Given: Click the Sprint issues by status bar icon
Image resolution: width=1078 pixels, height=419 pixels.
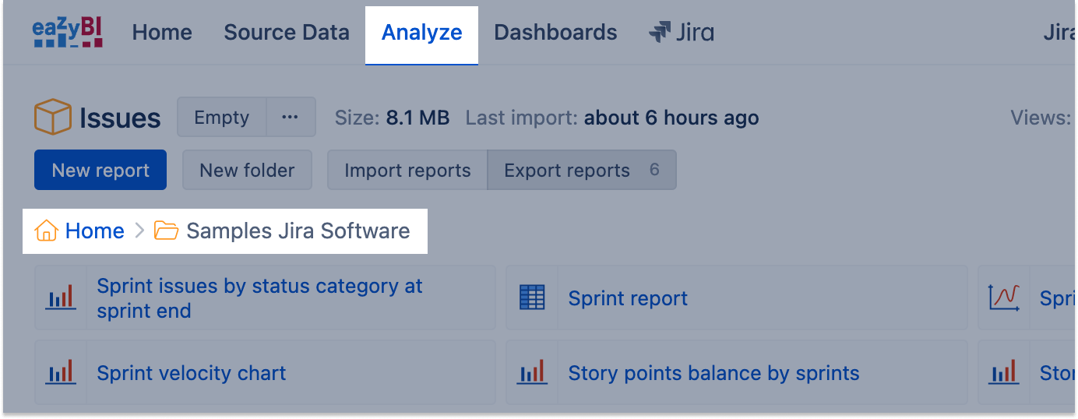Looking at the screenshot, I should pos(61,298).
